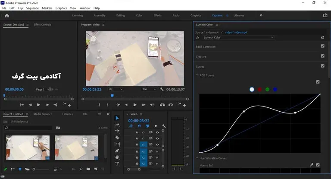This screenshot has height=179, width=331.
Task: Select the Ripple Edit tool
Action: point(117,131)
